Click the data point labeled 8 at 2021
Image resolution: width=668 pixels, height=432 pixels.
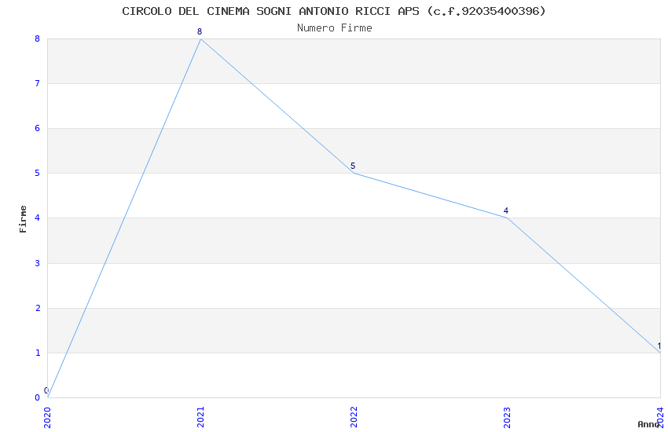(200, 38)
